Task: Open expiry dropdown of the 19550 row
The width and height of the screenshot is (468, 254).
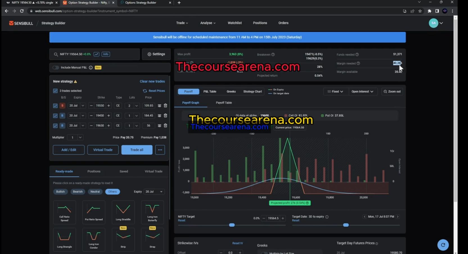Action: click(83, 106)
